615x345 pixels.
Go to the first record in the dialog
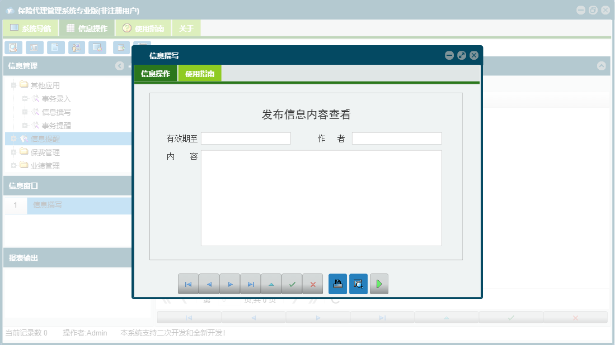point(188,284)
